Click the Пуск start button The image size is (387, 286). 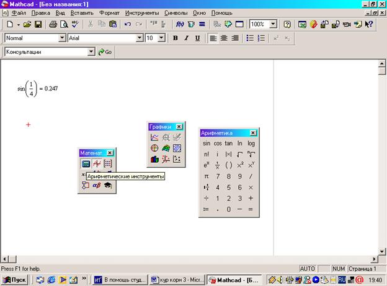tap(15, 280)
